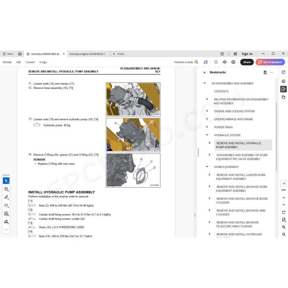Expand BACKHOE ARM CYLINDER bookmark
288x288 pixels.
tap(209, 210)
